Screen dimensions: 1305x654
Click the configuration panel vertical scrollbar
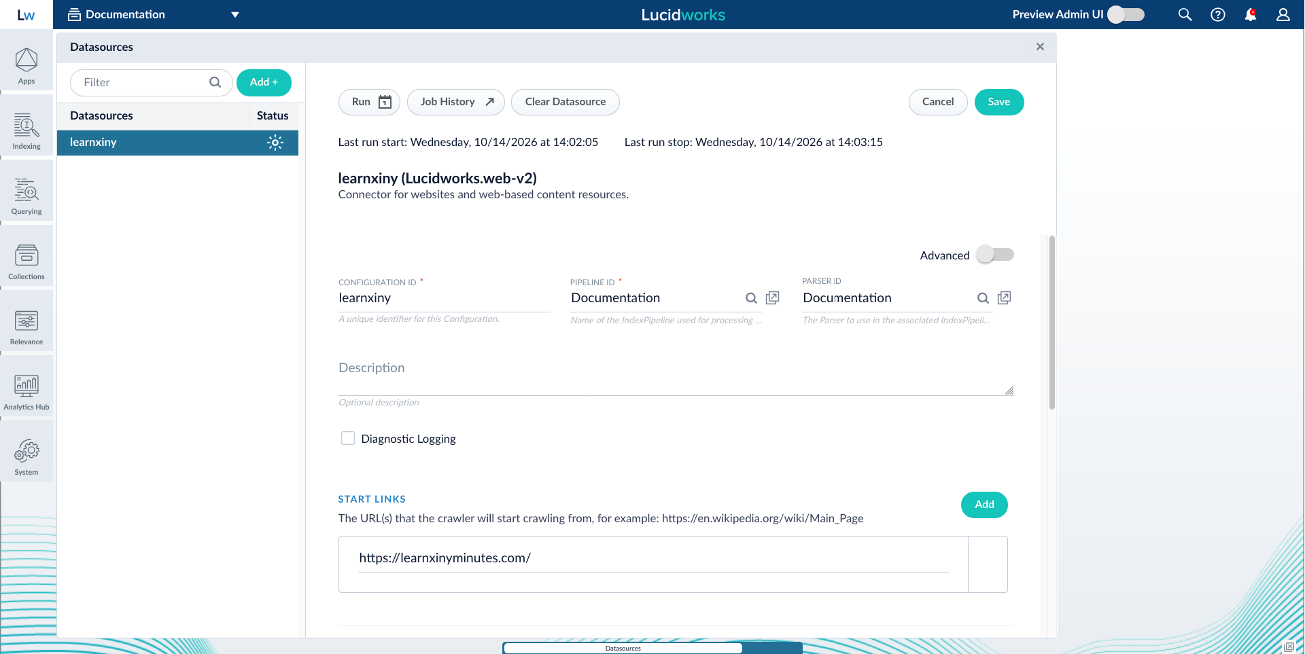[1052, 323]
